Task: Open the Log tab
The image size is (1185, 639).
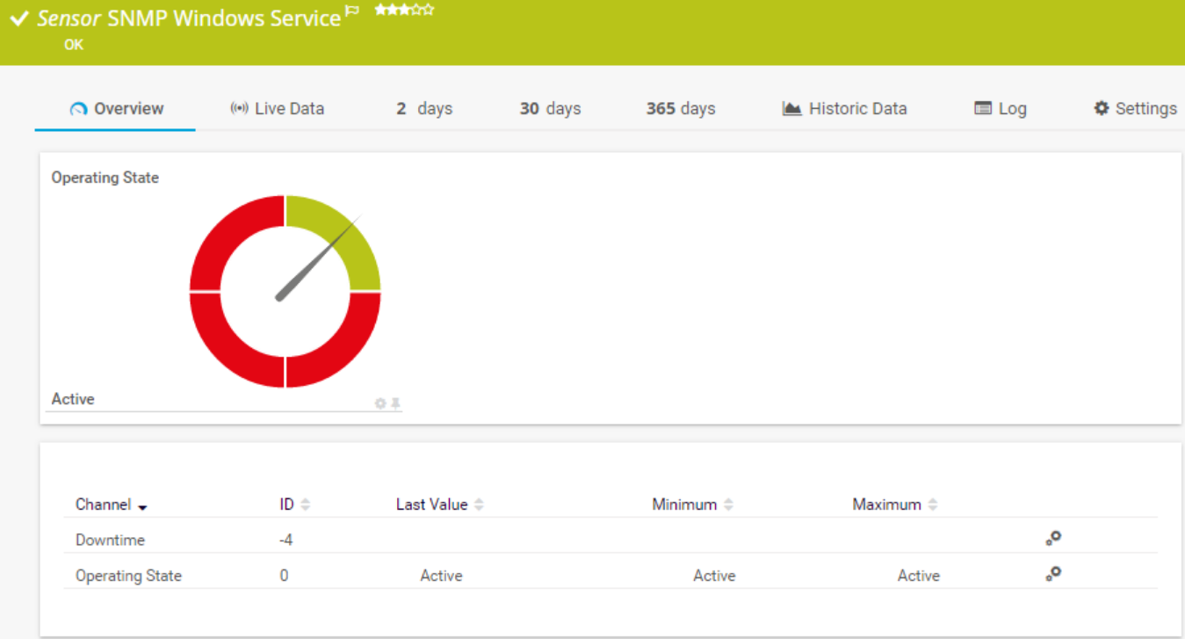Action: [x=1001, y=109]
